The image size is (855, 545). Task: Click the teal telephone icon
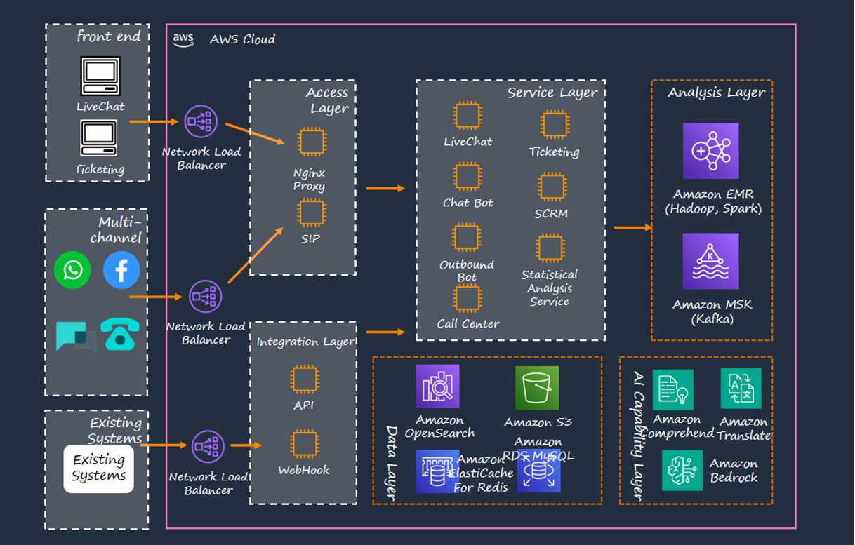tap(120, 334)
